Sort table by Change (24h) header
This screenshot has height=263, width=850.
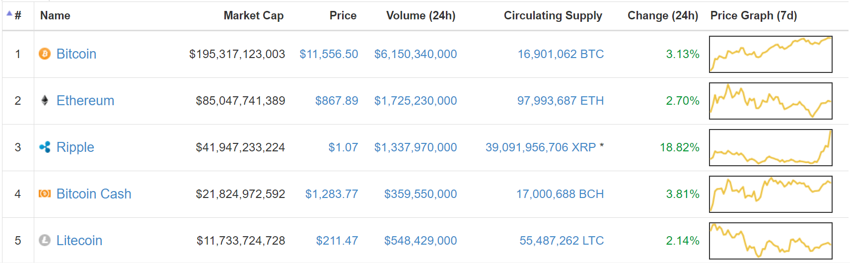coord(662,15)
